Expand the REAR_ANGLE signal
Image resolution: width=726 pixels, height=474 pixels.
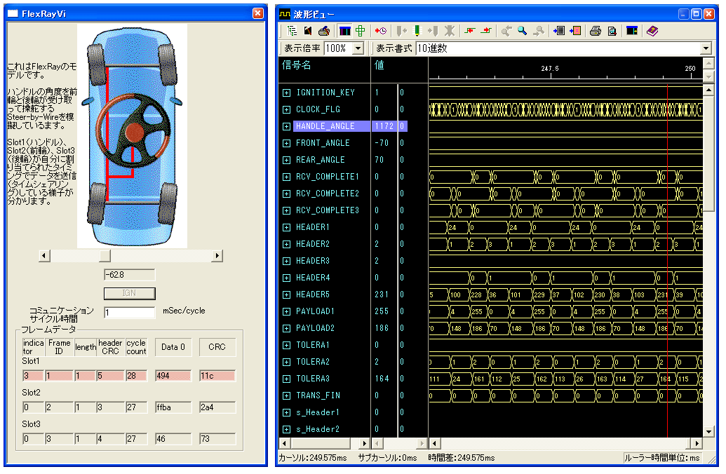point(287,160)
